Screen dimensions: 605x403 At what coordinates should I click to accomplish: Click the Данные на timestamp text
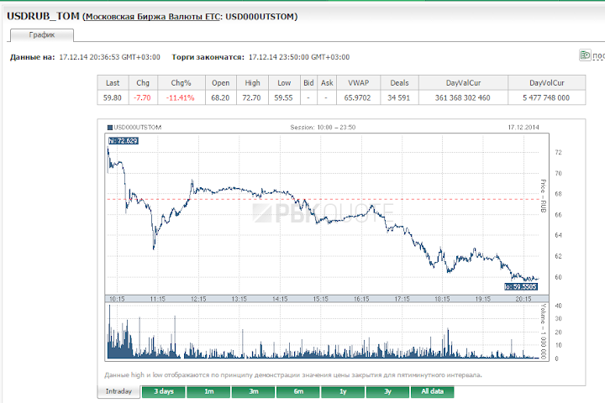click(x=109, y=57)
